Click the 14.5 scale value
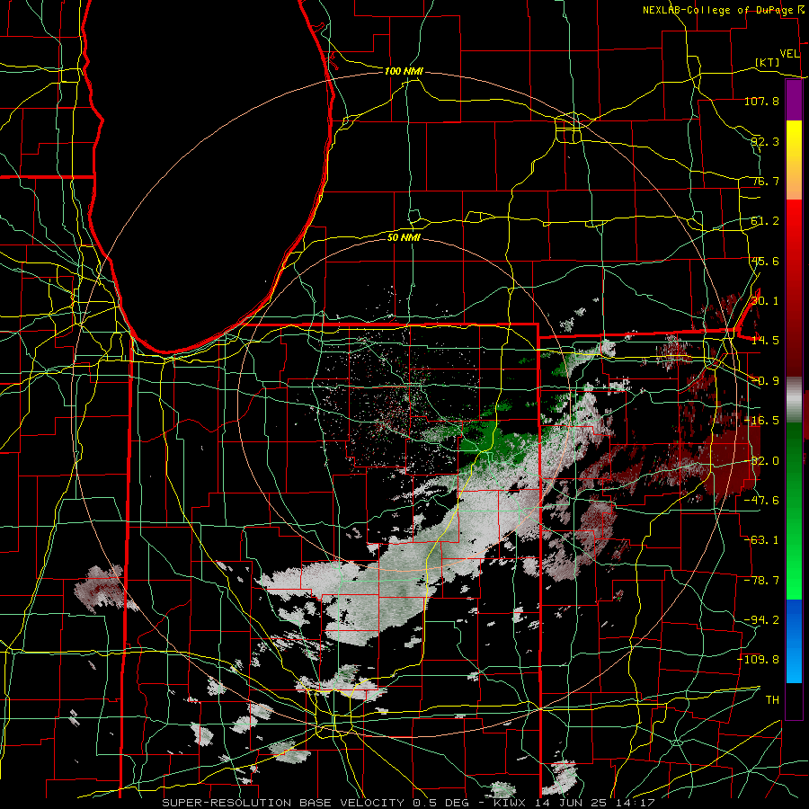809x809 pixels. [x=765, y=341]
